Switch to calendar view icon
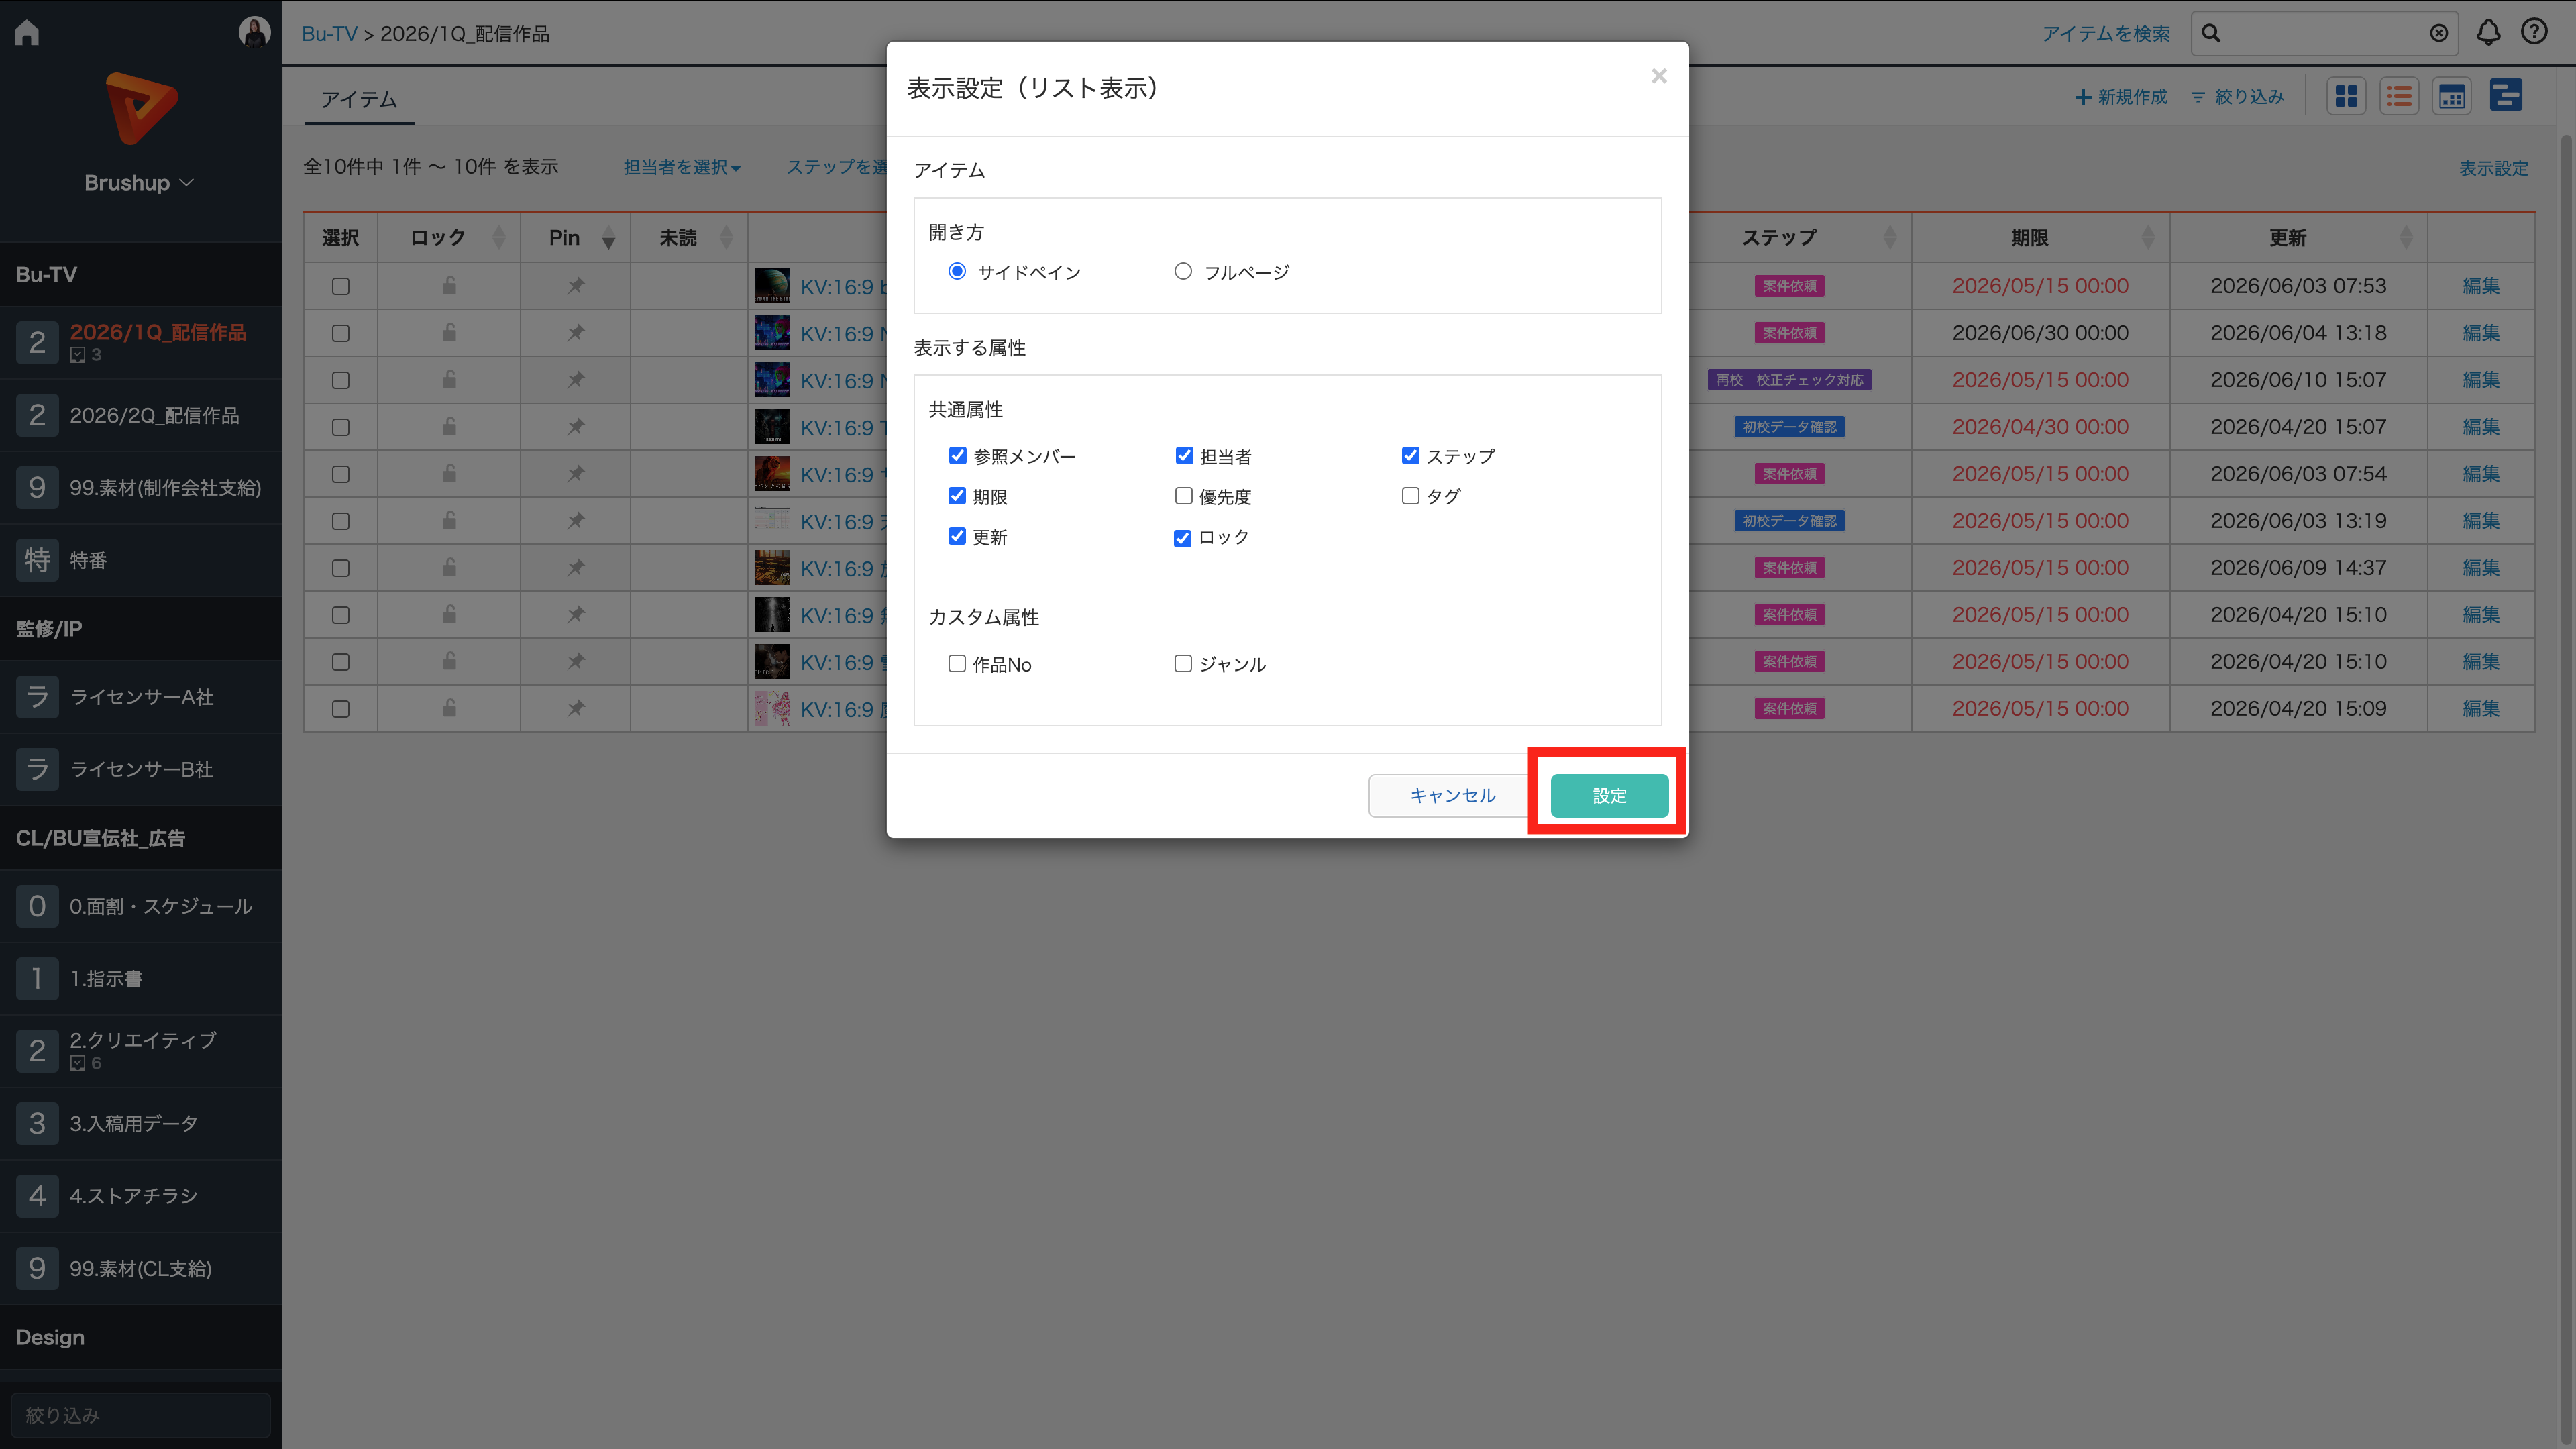The width and height of the screenshot is (2576, 1449). coord(2452,96)
